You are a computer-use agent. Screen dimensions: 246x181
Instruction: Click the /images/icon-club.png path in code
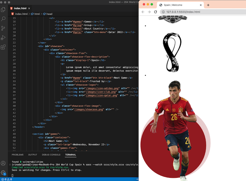tap(101, 92)
